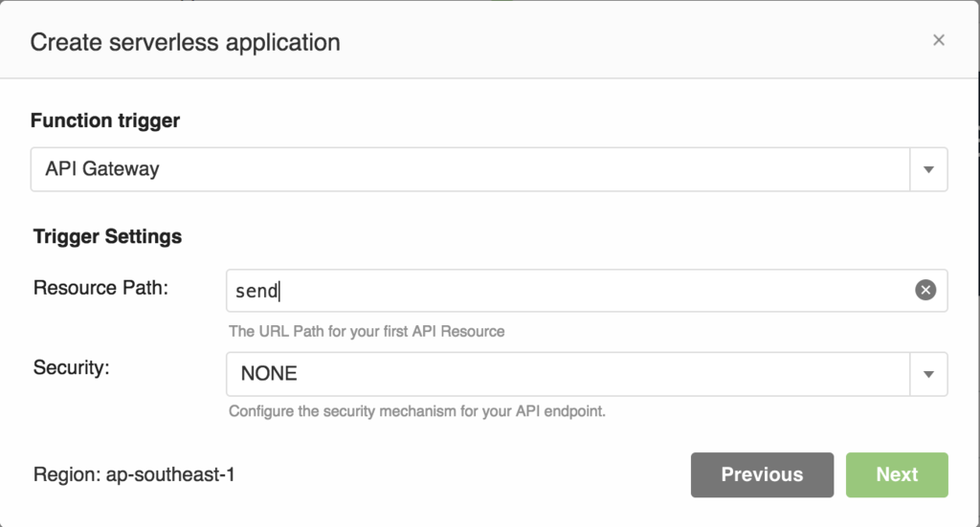Viewport: 980px width, 527px height.
Task: Open the NONE security selection box
Action: 587,374
